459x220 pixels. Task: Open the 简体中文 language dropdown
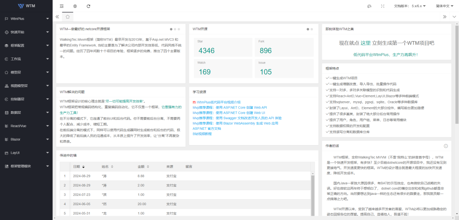[443, 6]
